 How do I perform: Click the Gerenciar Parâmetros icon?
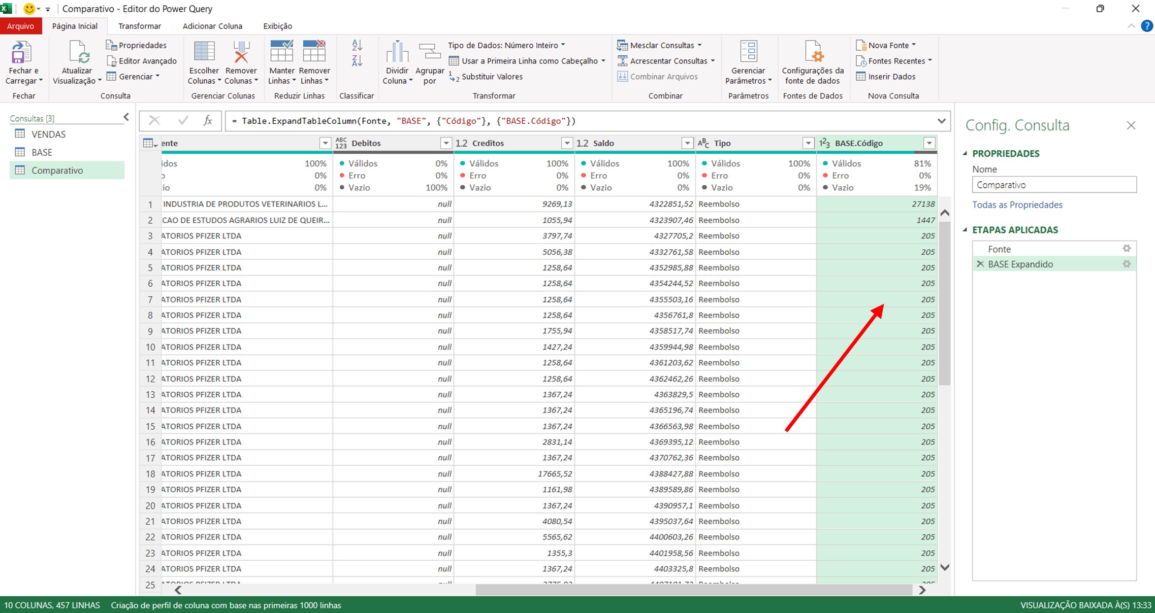click(748, 52)
